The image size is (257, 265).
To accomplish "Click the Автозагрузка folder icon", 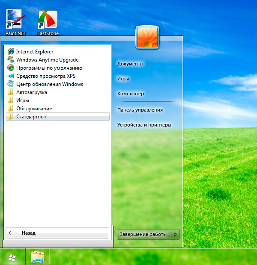I will [11, 92].
